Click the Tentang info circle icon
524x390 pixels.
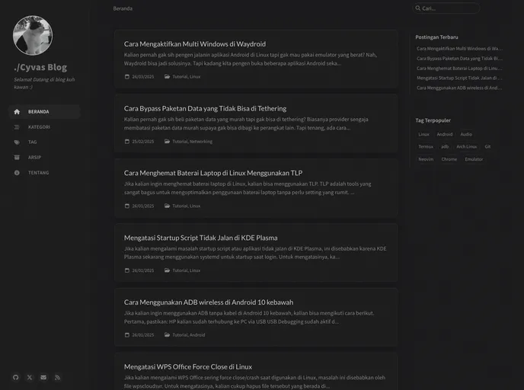coord(17,172)
